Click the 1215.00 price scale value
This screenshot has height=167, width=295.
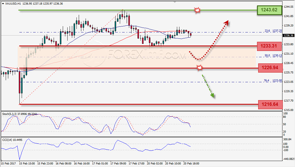pos(289,110)
